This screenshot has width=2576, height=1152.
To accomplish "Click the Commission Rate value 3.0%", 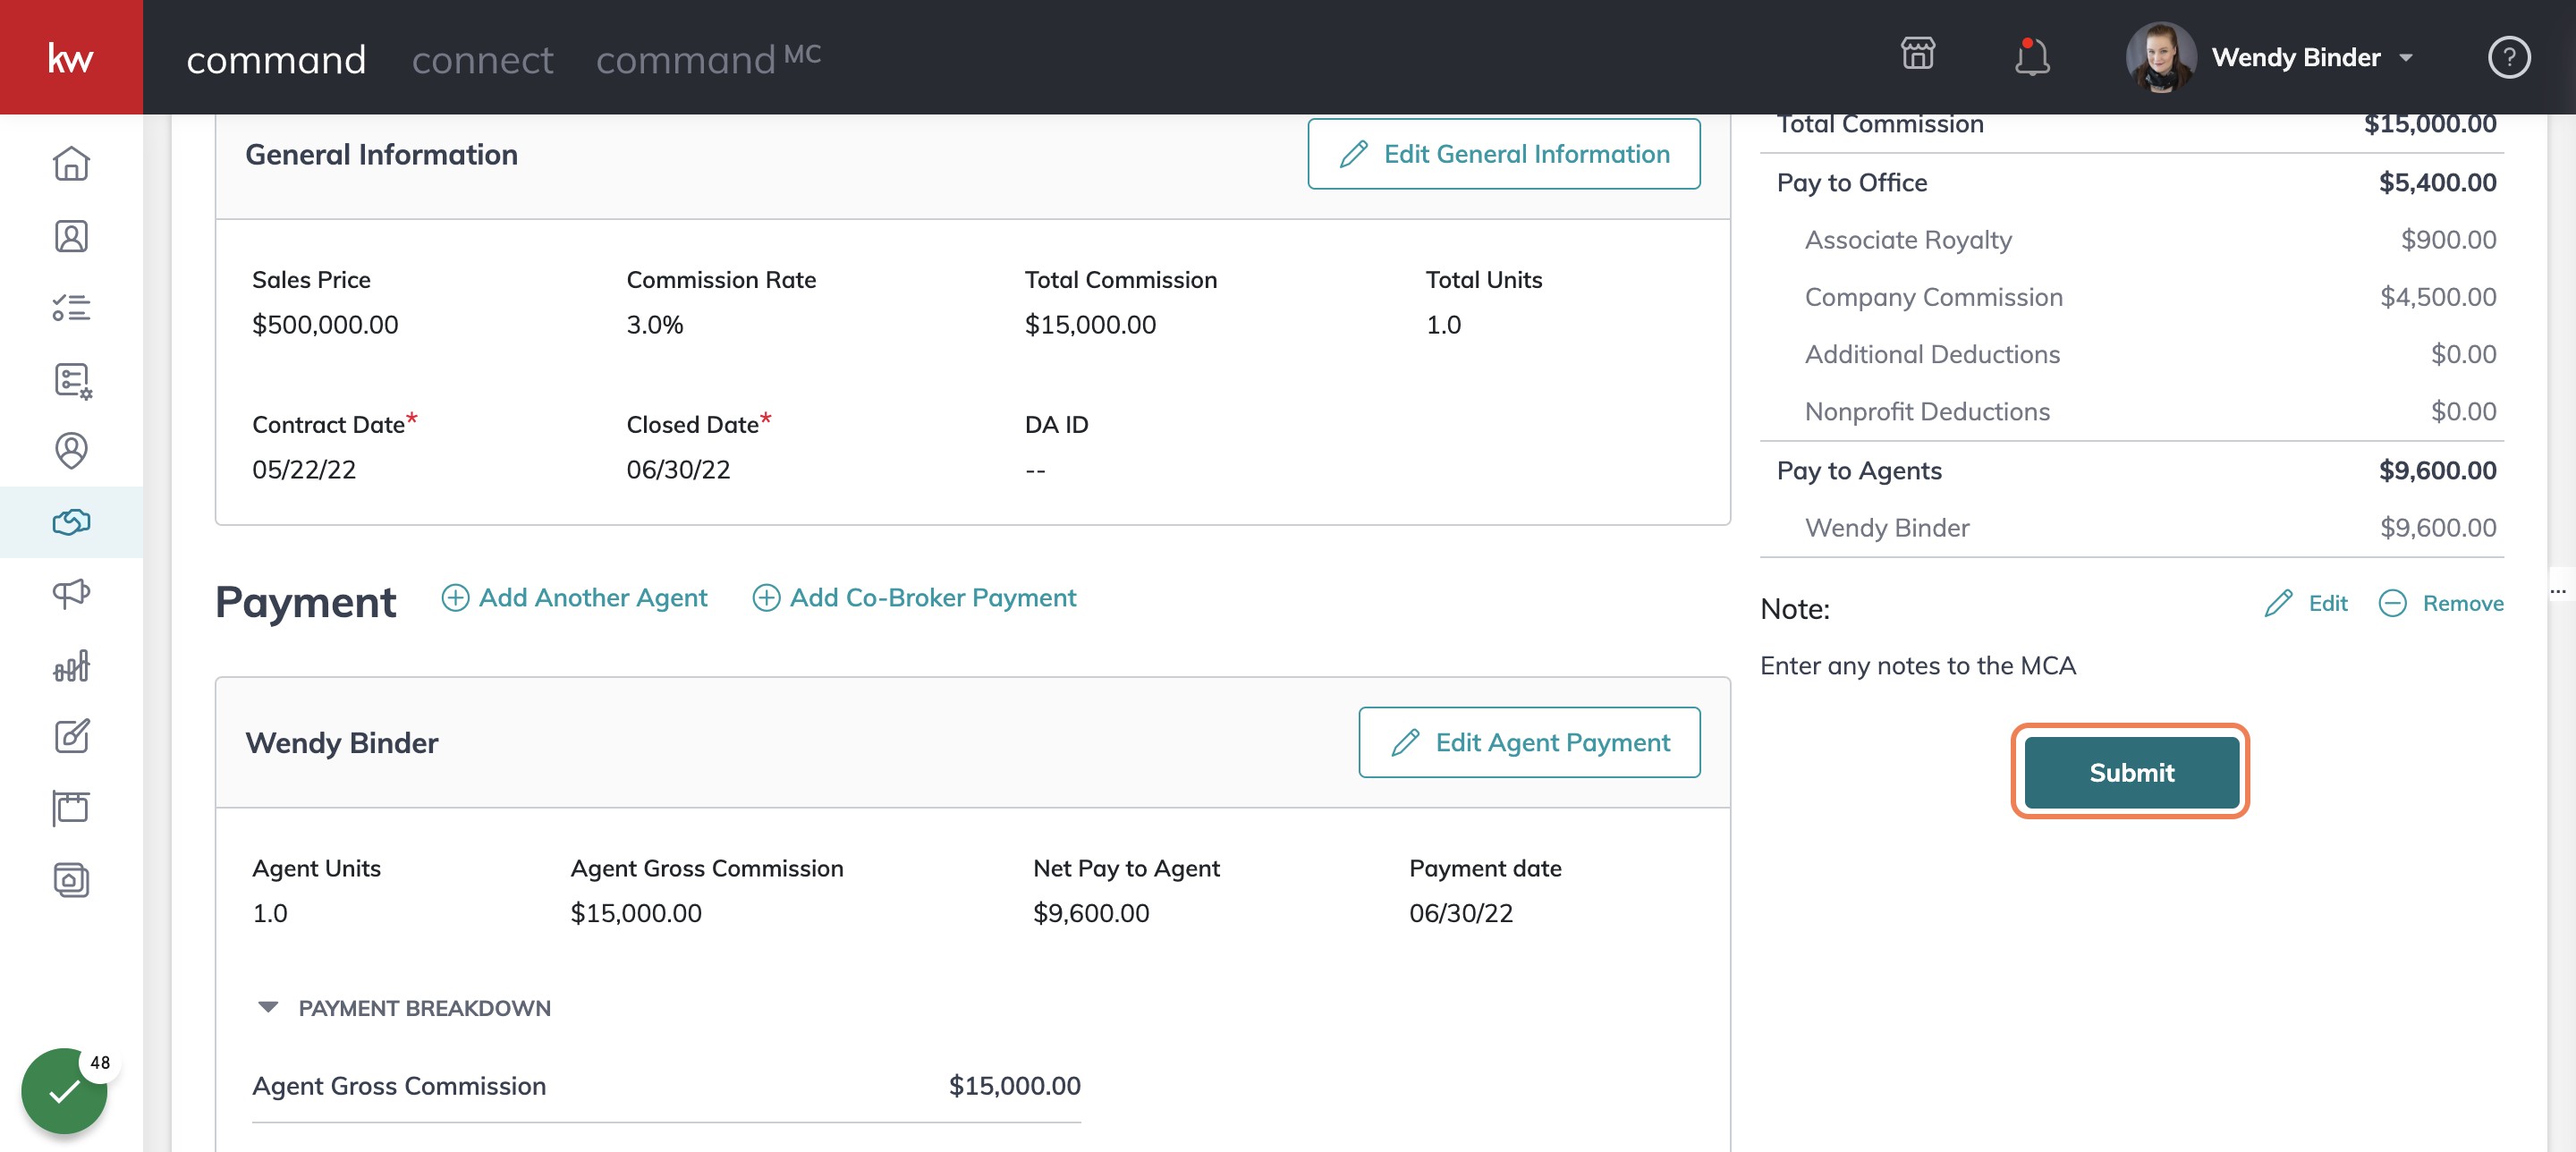I will click(655, 325).
